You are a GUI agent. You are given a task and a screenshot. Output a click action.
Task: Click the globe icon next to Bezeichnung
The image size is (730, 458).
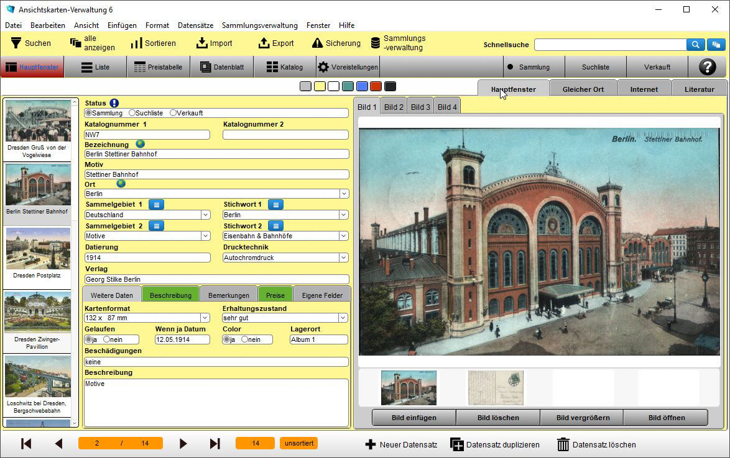tap(140, 144)
